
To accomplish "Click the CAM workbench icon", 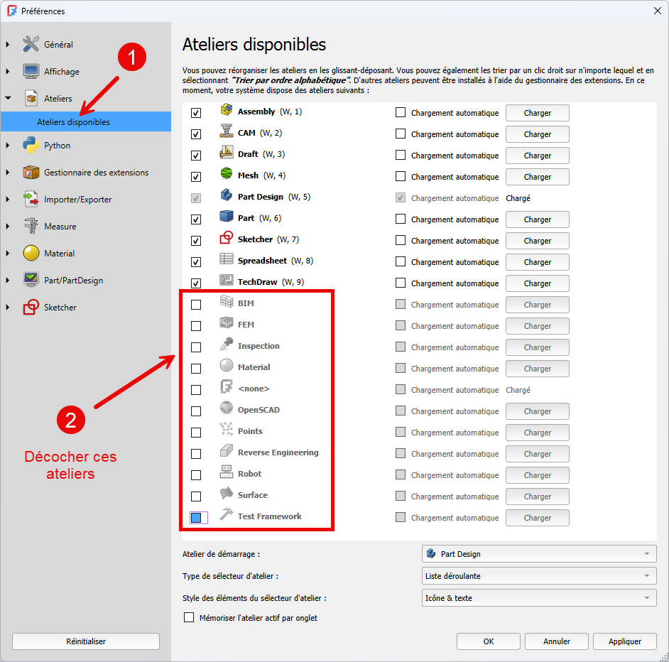I will [227, 132].
